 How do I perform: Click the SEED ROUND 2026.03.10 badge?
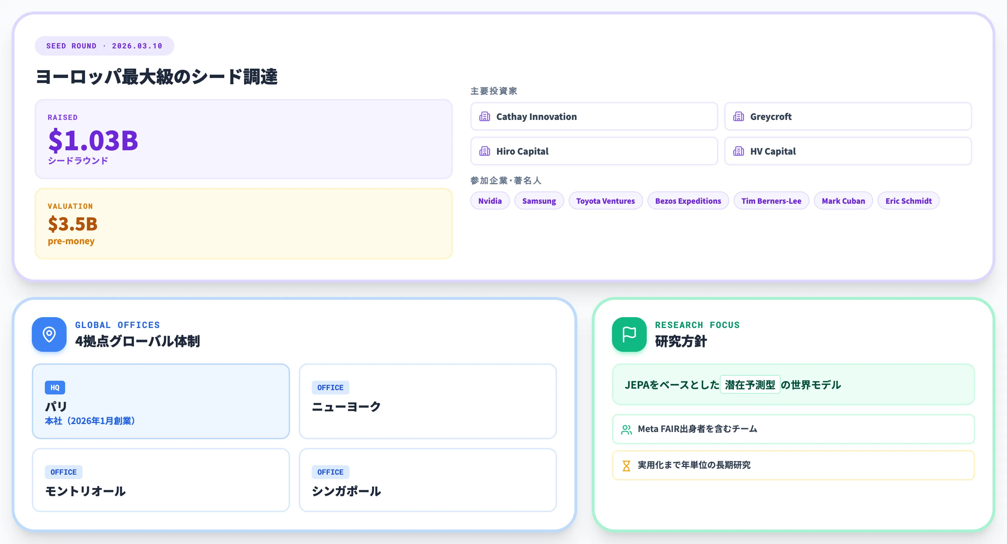click(105, 46)
